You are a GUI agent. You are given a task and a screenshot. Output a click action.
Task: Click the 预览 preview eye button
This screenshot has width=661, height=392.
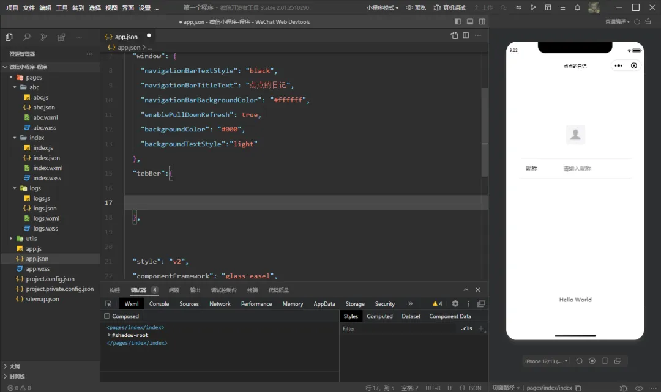click(x=416, y=7)
